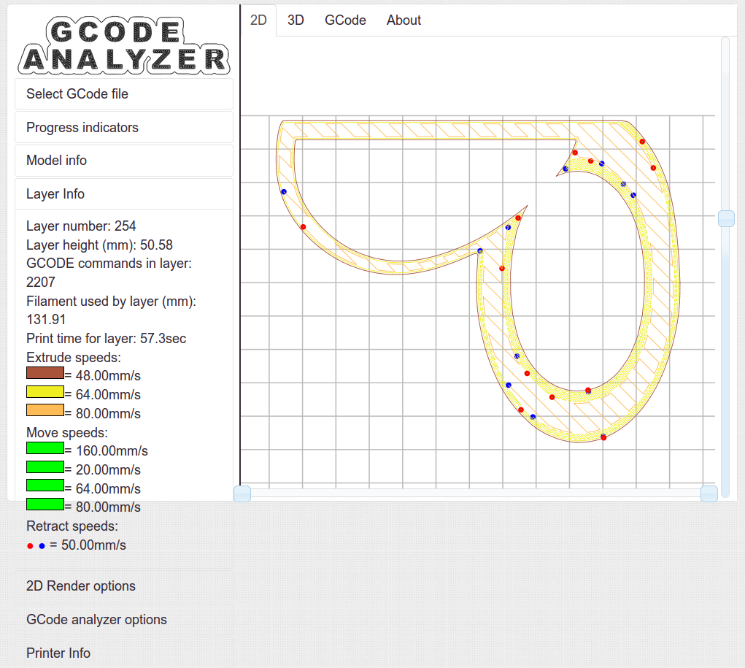Open the About tab
Image resolution: width=745 pixels, height=668 pixels.
coord(404,20)
